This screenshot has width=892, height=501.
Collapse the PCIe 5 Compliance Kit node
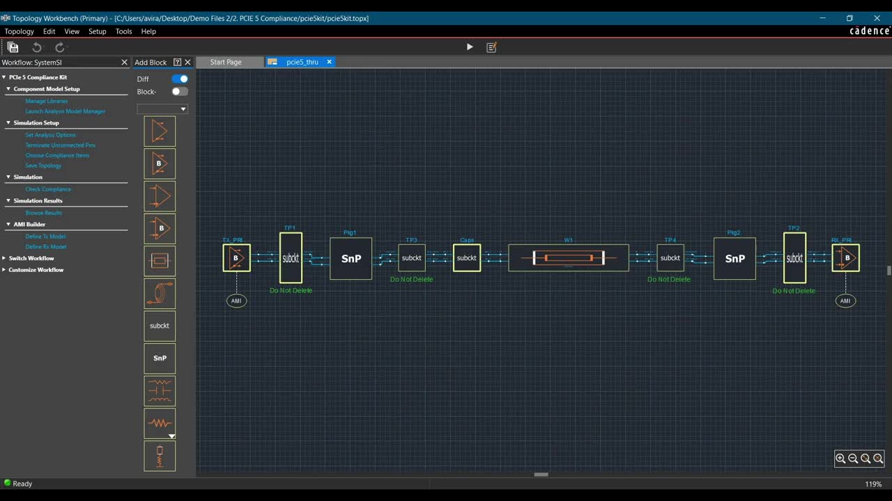pyautogui.click(x=3, y=77)
